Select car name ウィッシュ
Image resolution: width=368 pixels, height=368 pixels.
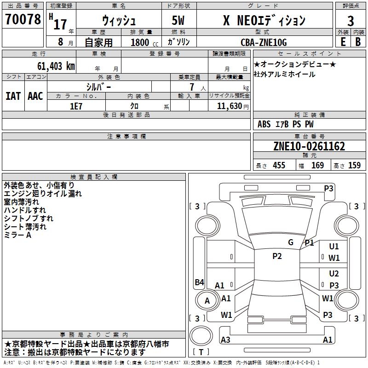pos(119,21)
